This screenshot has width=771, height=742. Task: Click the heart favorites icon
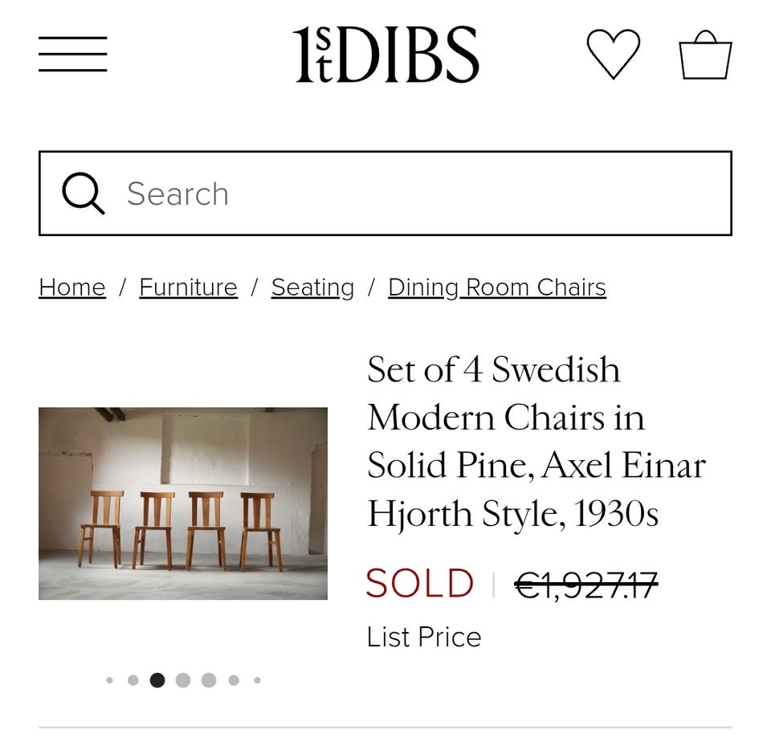point(613,54)
